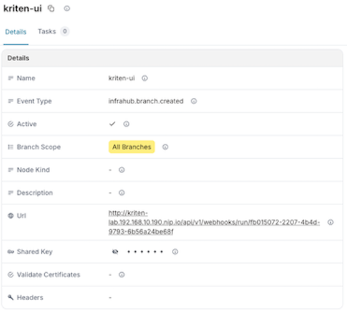Switch to the Details tab
This screenshot has width=347, height=327.
point(16,32)
